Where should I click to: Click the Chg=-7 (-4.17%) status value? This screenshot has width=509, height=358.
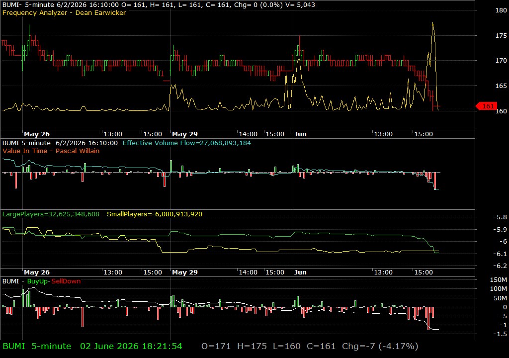tap(380, 346)
